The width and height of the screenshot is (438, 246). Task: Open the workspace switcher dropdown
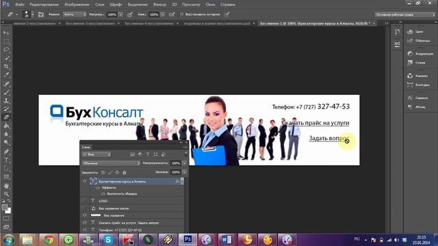404,14
